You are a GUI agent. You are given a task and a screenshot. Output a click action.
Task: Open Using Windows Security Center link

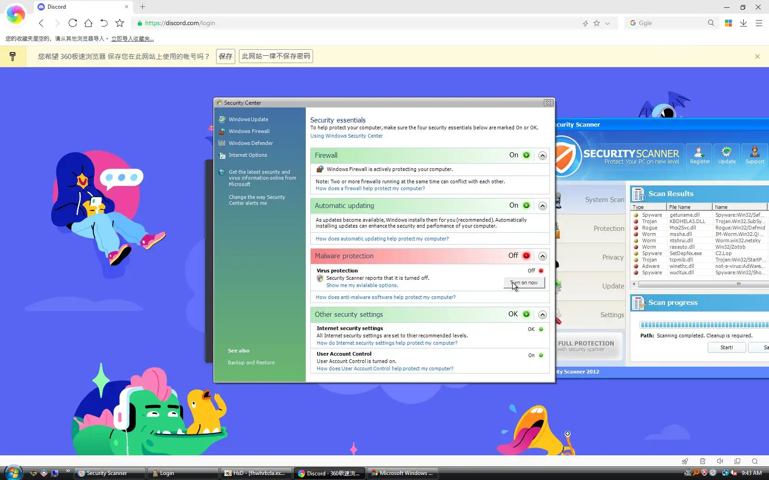[347, 136]
